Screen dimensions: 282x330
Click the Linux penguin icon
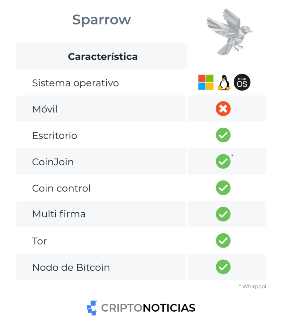pyautogui.click(x=224, y=83)
